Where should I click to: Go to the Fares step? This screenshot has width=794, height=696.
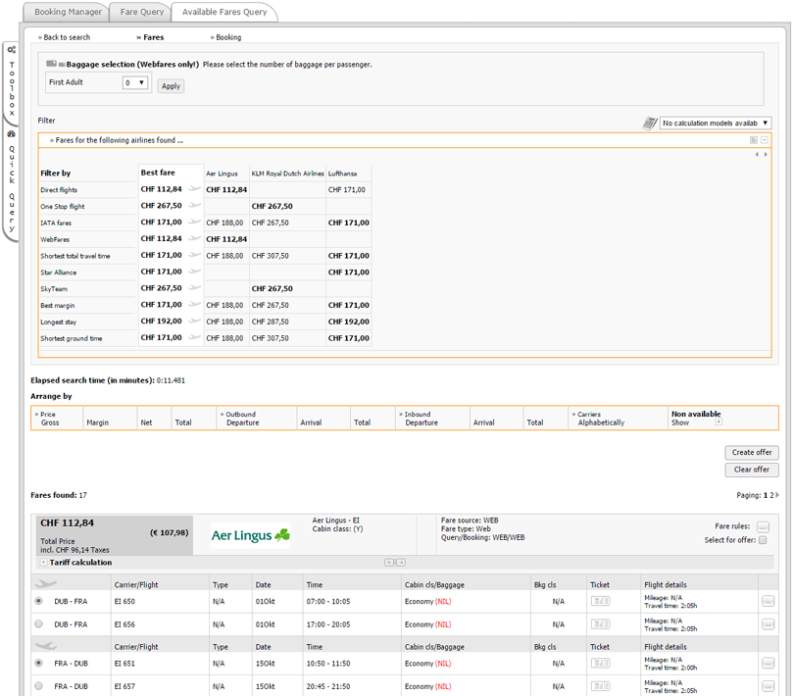click(150, 37)
